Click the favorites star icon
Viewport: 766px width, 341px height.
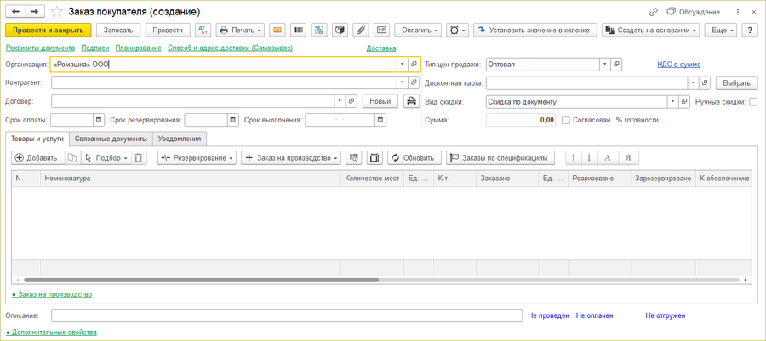(x=57, y=12)
